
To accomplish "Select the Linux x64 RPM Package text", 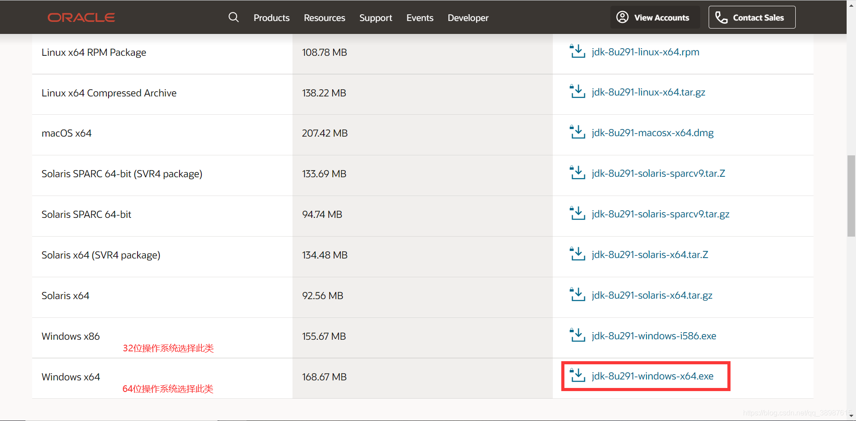I will [x=94, y=52].
